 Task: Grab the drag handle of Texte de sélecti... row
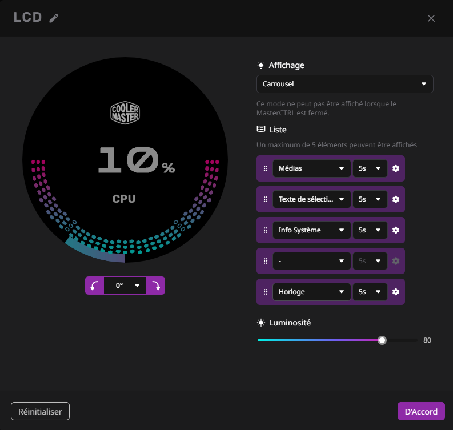pyautogui.click(x=266, y=199)
